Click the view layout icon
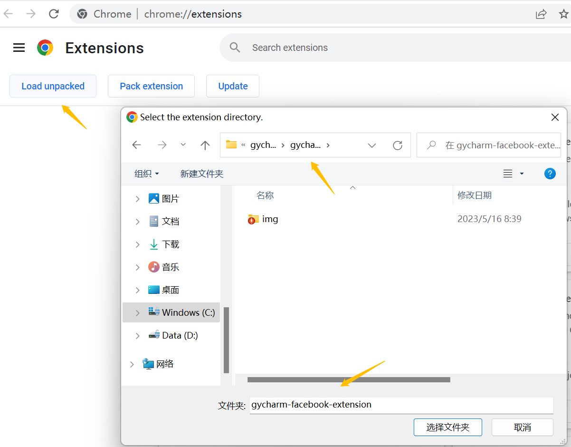This screenshot has width=571, height=447. coord(508,174)
